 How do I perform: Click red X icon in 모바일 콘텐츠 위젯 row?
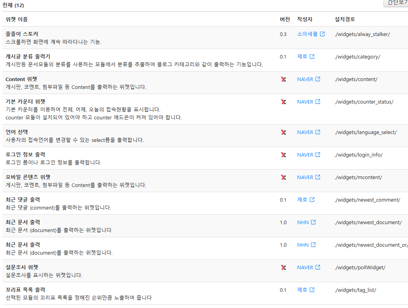[x=283, y=178]
